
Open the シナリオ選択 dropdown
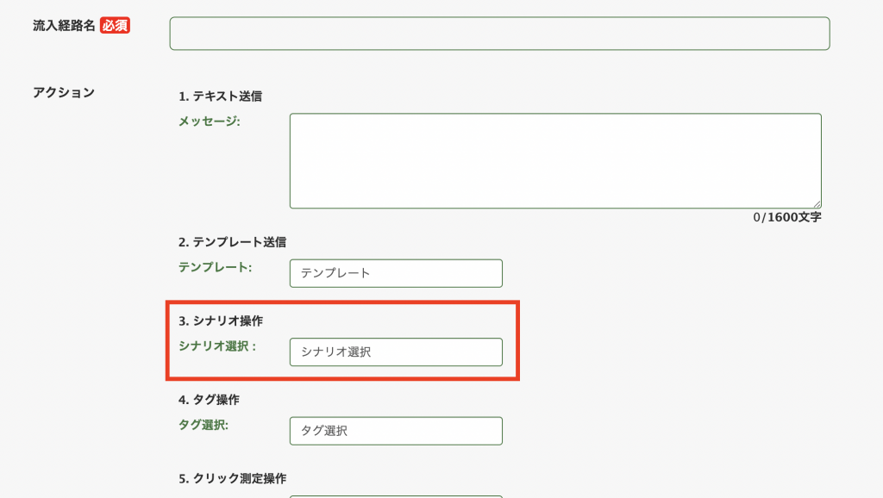396,352
